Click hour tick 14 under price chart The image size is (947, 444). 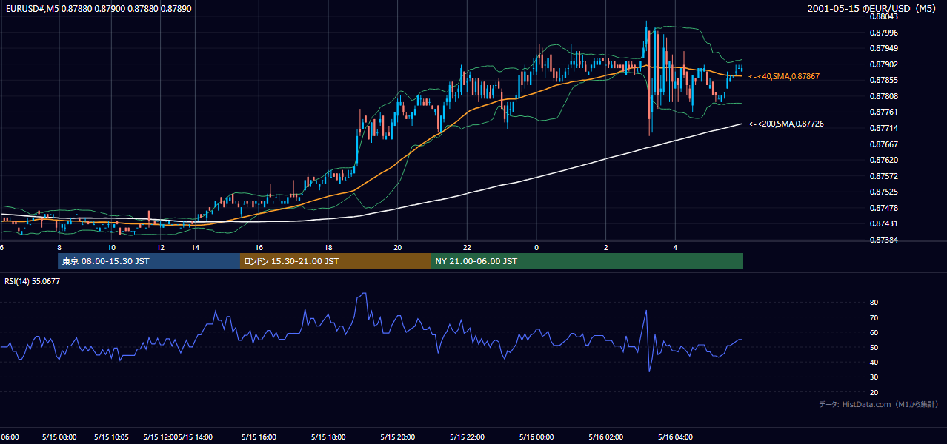pos(195,247)
